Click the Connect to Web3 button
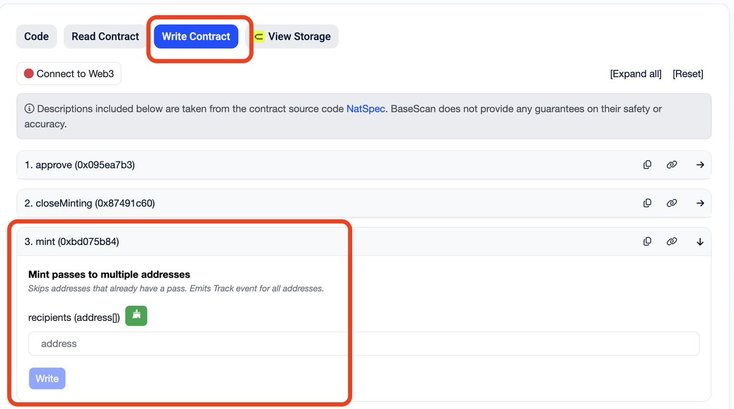 [x=69, y=74]
